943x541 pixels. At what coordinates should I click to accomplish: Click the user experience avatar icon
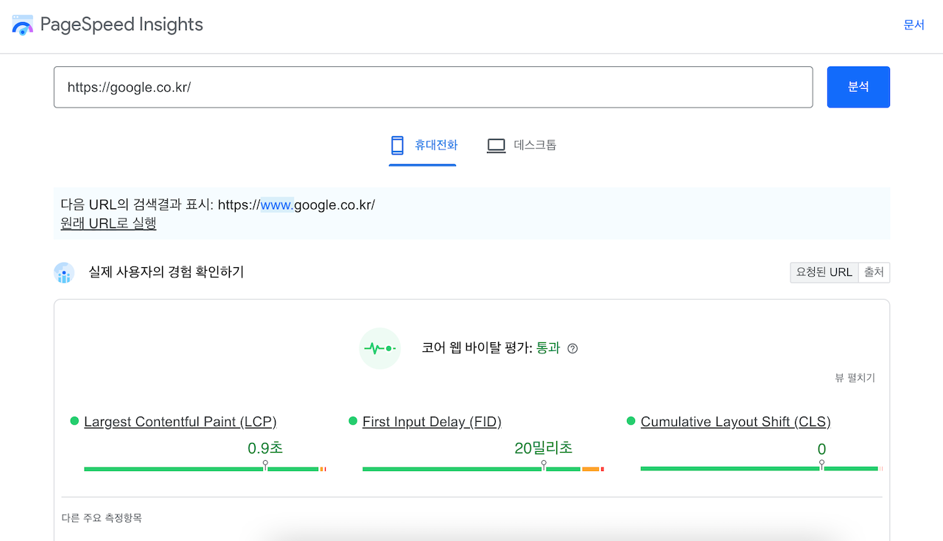pos(64,272)
